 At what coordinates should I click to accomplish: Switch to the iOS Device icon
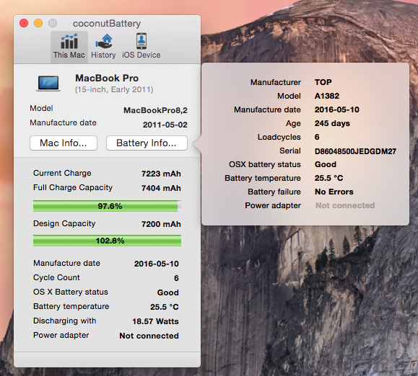coord(141,41)
